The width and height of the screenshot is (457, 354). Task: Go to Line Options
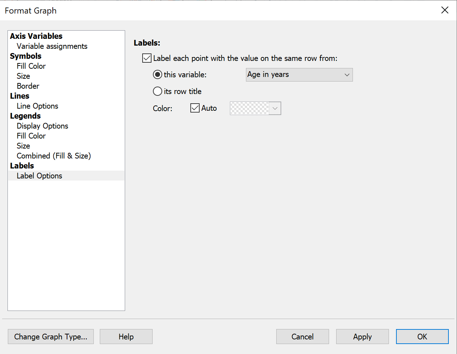click(37, 106)
